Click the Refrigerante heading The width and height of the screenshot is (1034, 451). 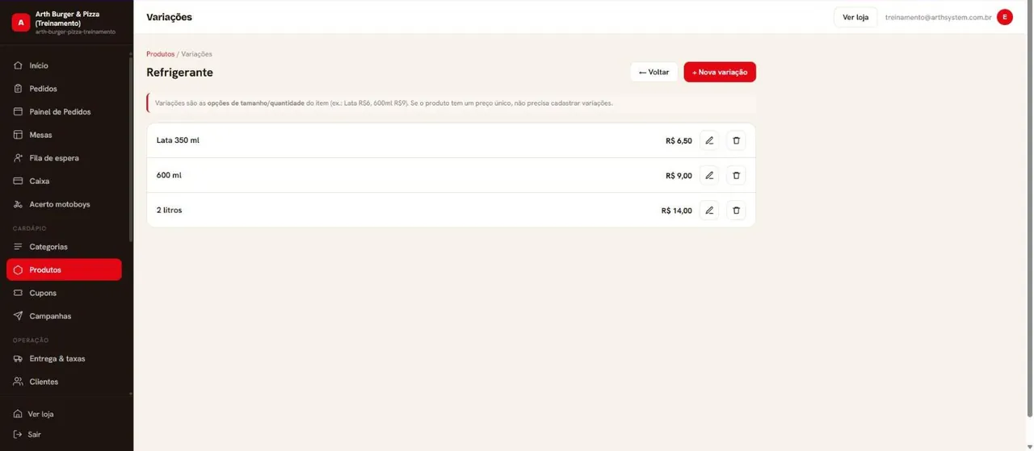[x=179, y=73]
